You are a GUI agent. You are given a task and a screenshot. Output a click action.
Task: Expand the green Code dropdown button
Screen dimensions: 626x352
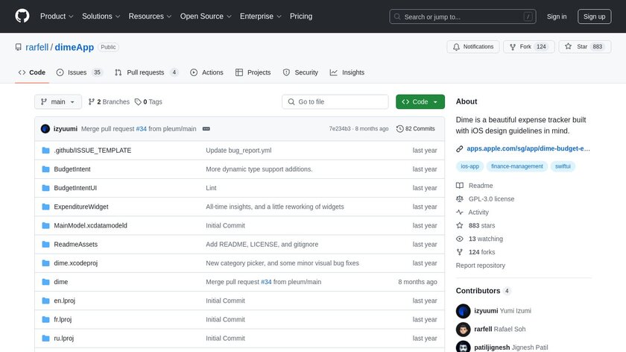(x=420, y=102)
